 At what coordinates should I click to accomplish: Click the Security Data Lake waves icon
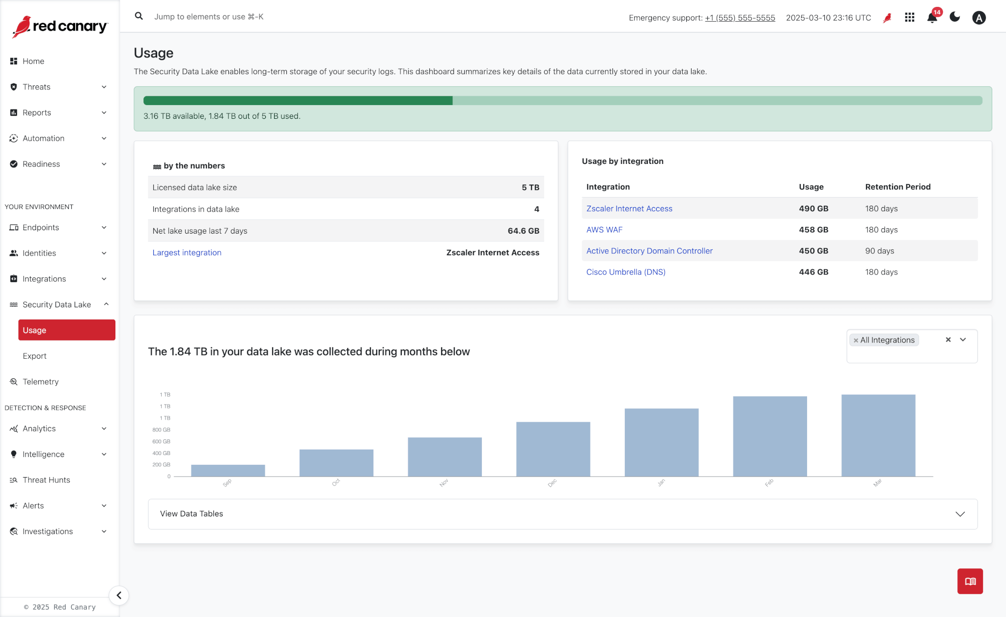[x=14, y=305]
